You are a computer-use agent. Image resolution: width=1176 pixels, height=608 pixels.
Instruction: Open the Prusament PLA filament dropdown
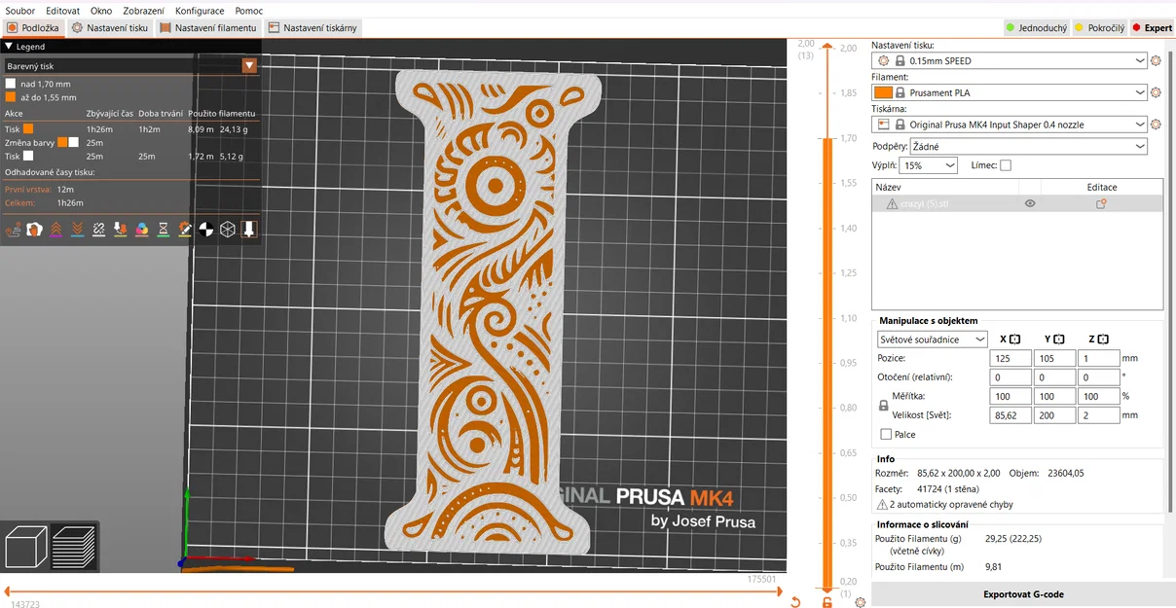(1011, 92)
